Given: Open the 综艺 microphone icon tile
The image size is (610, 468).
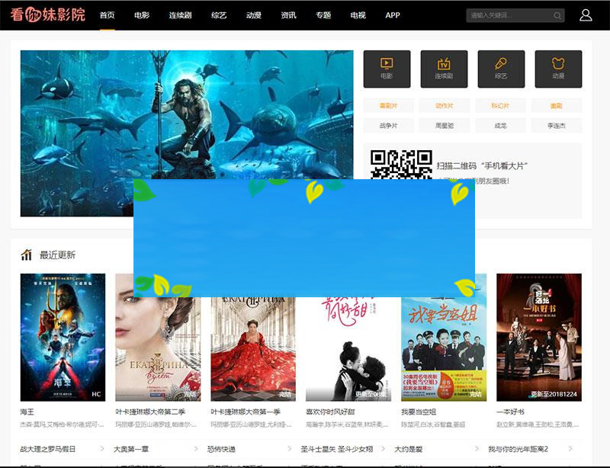Looking at the screenshot, I should [x=501, y=69].
